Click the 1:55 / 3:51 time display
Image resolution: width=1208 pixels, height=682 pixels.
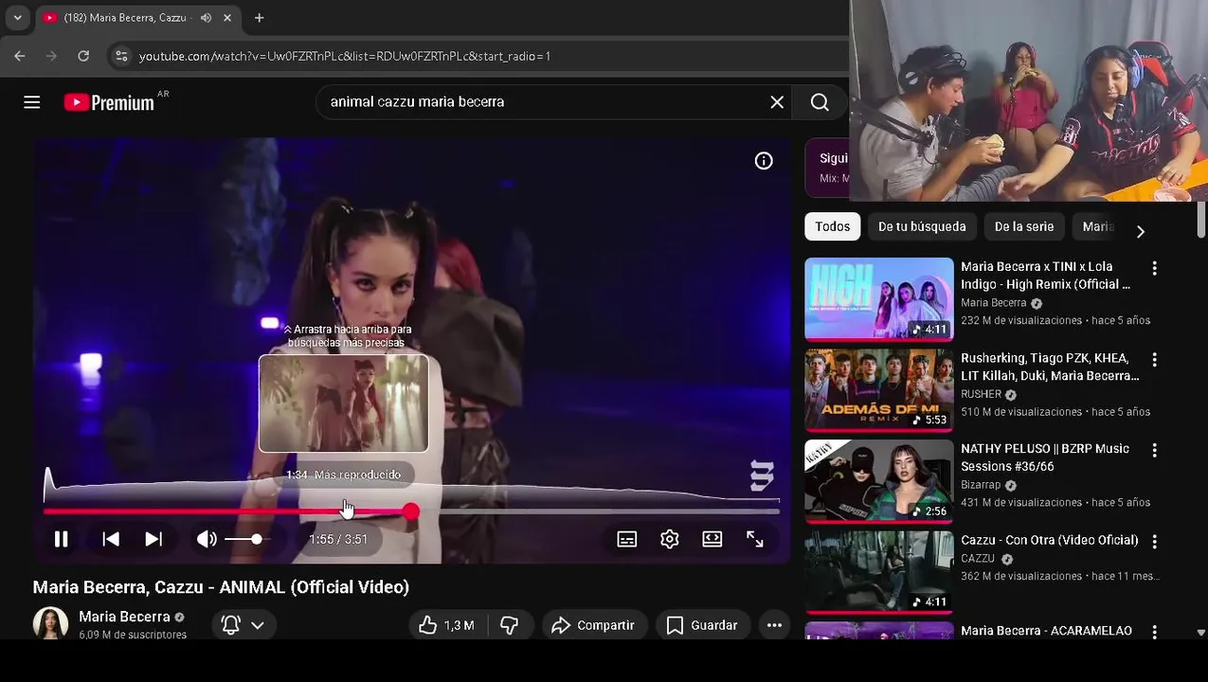pyautogui.click(x=338, y=539)
